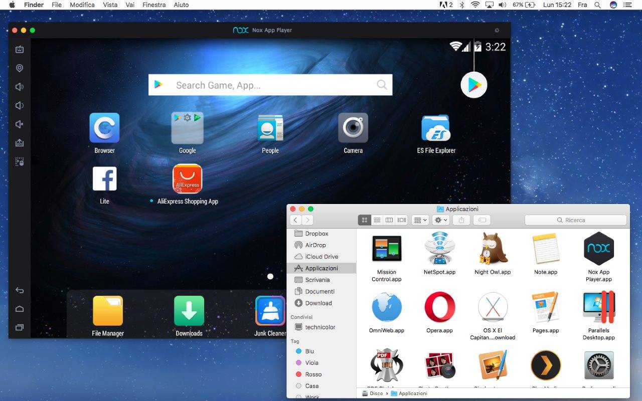
Task: Lower volume with Nox sidebar volume down icon
Action: pos(20,105)
